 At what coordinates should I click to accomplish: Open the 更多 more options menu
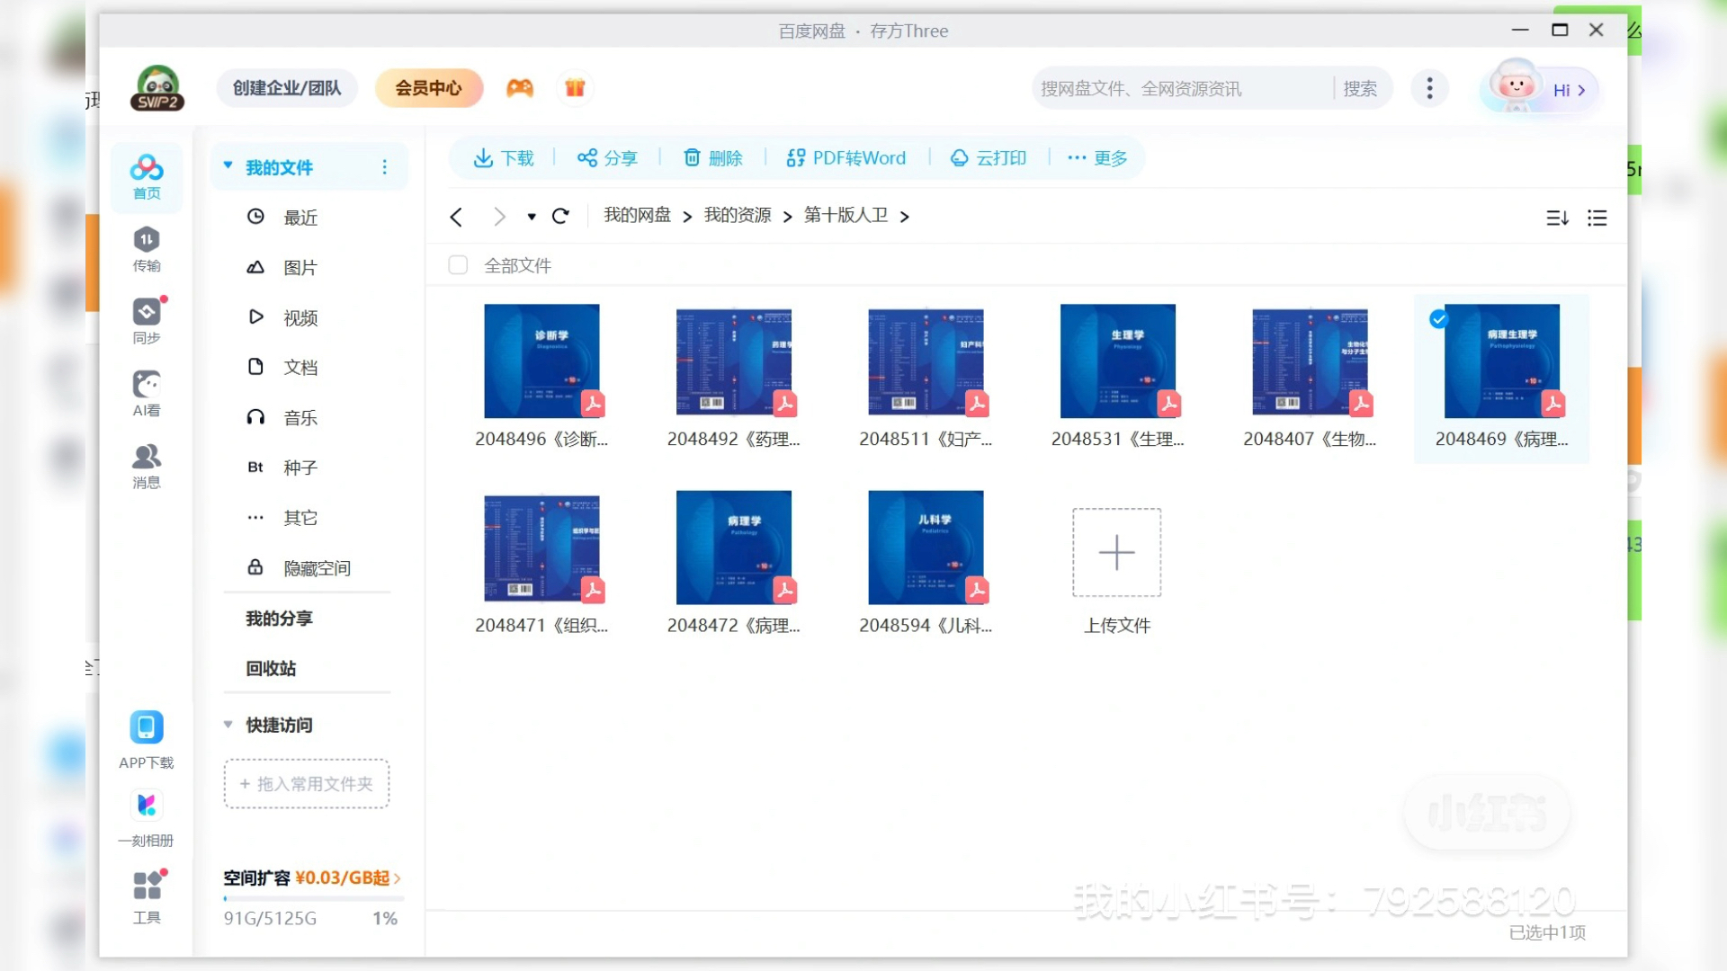click(1097, 158)
